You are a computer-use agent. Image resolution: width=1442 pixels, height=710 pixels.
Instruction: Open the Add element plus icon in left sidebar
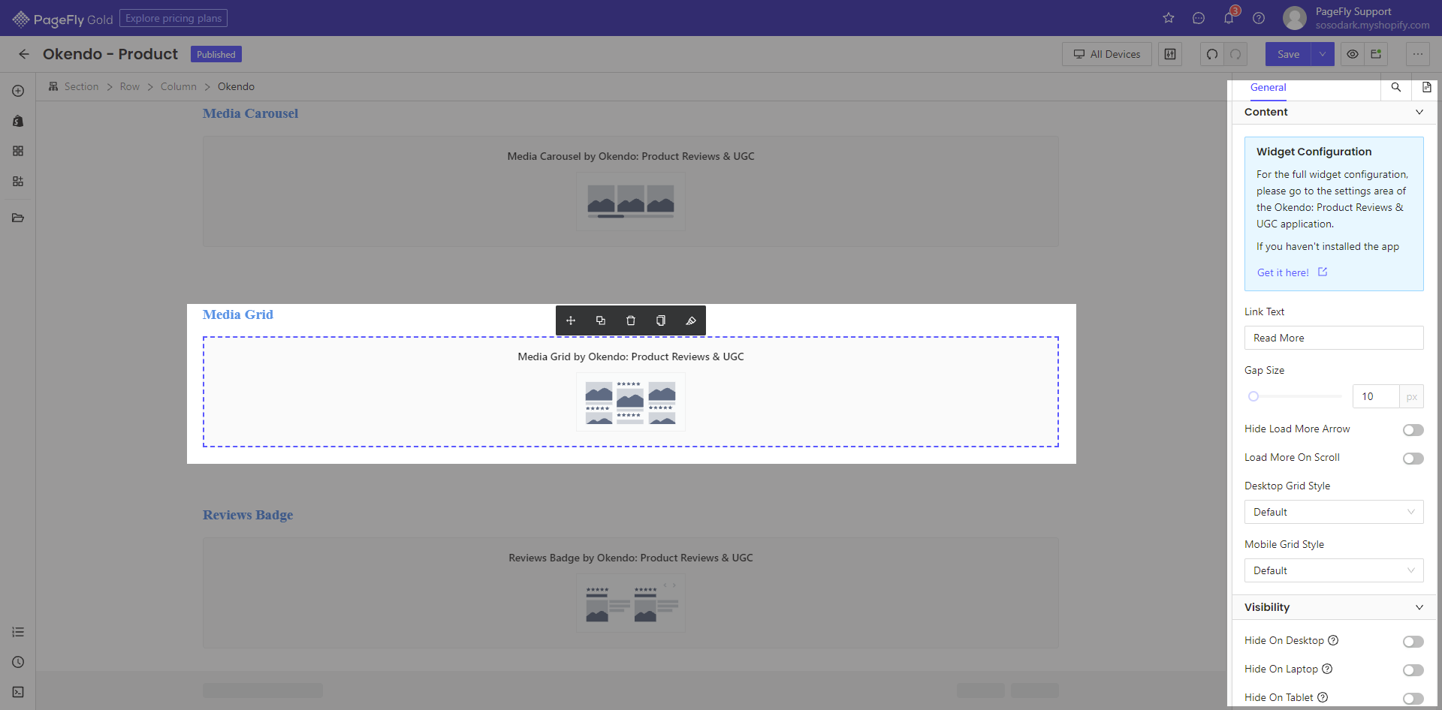click(x=18, y=91)
